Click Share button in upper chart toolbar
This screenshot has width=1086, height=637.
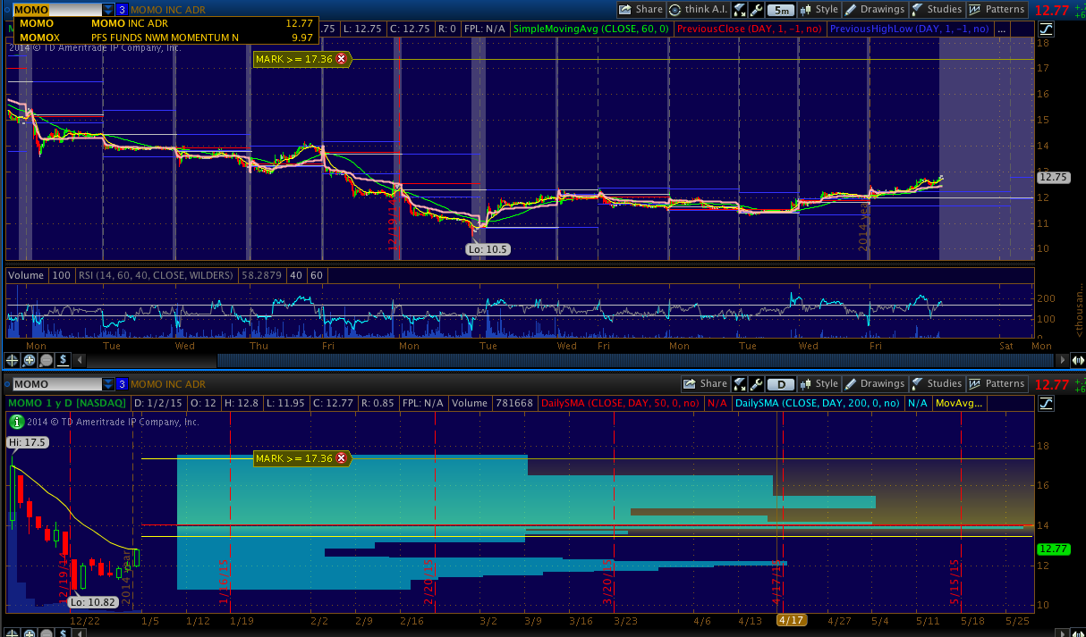(641, 10)
